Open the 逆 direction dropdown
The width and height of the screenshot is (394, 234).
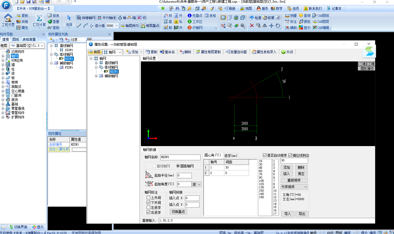point(197,184)
